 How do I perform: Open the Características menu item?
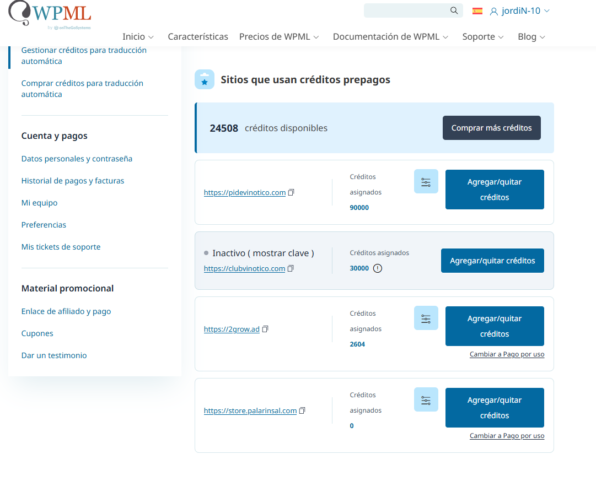pyautogui.click(x=198, y=37)
